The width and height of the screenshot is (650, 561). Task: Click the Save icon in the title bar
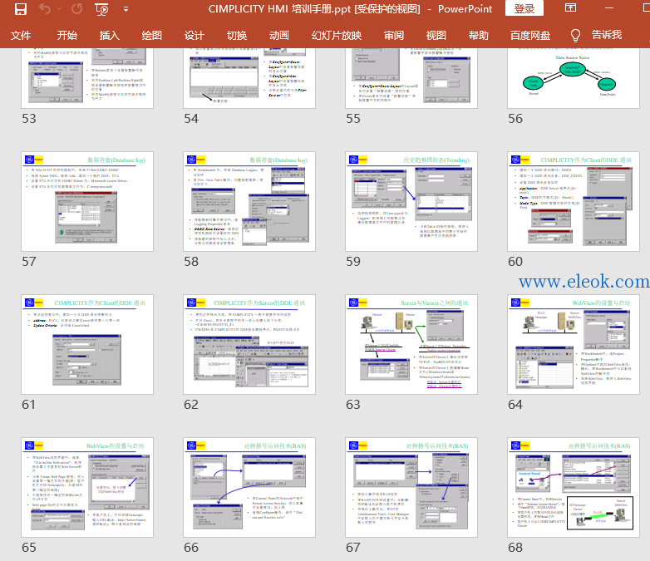(x=21, y=9)
